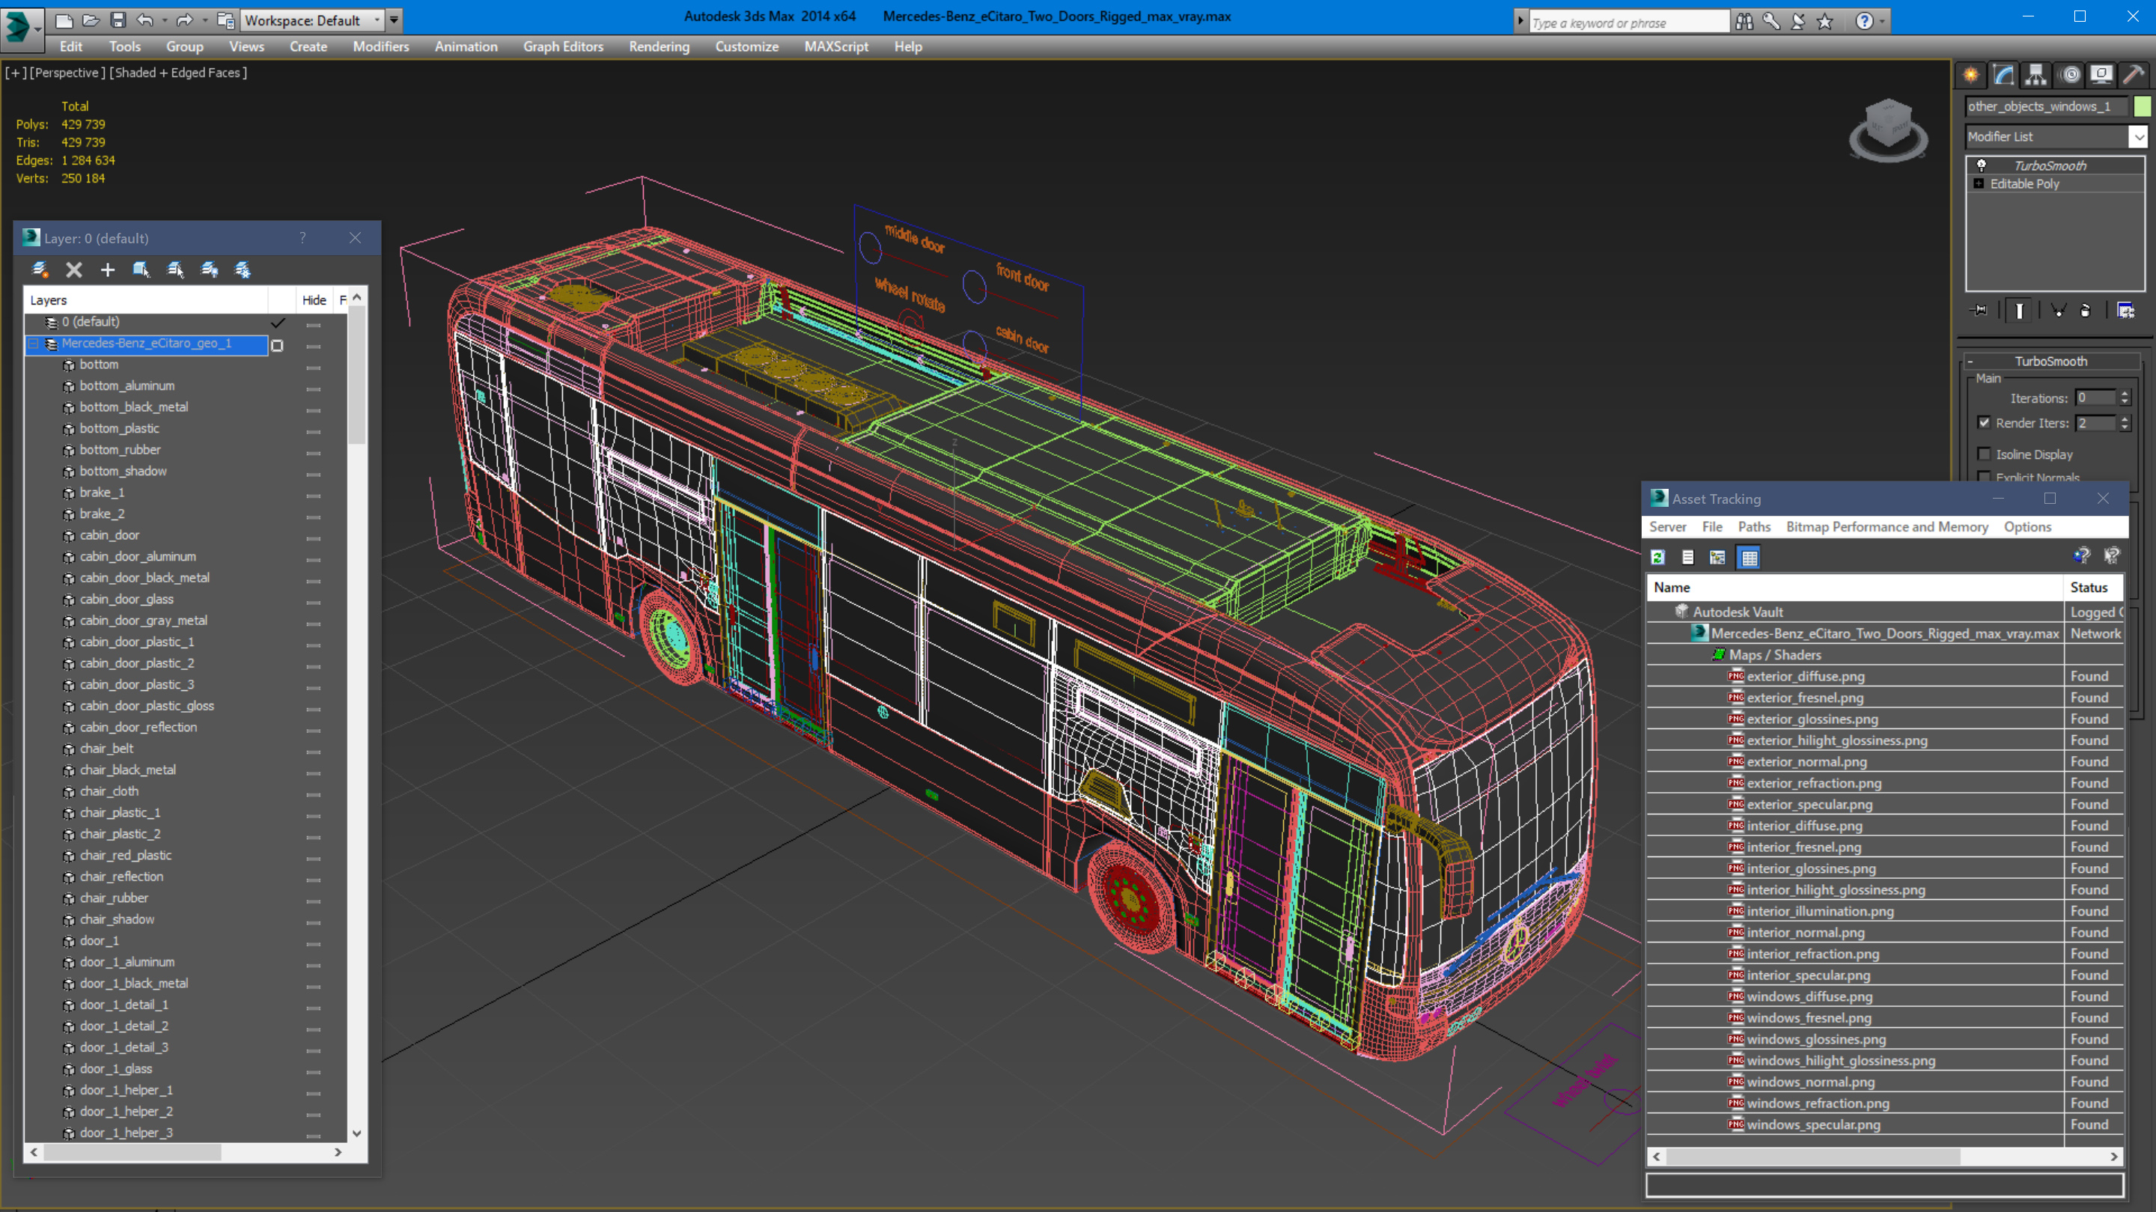
Task: Click the Hide column header in Layers
Action: pyautogui.click(x=314, y=299)
